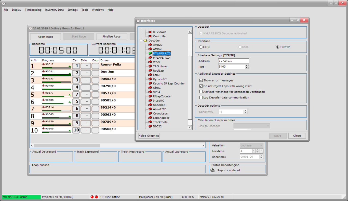
Task: Click the Noise Graphics button
Action: pos(149,136)
